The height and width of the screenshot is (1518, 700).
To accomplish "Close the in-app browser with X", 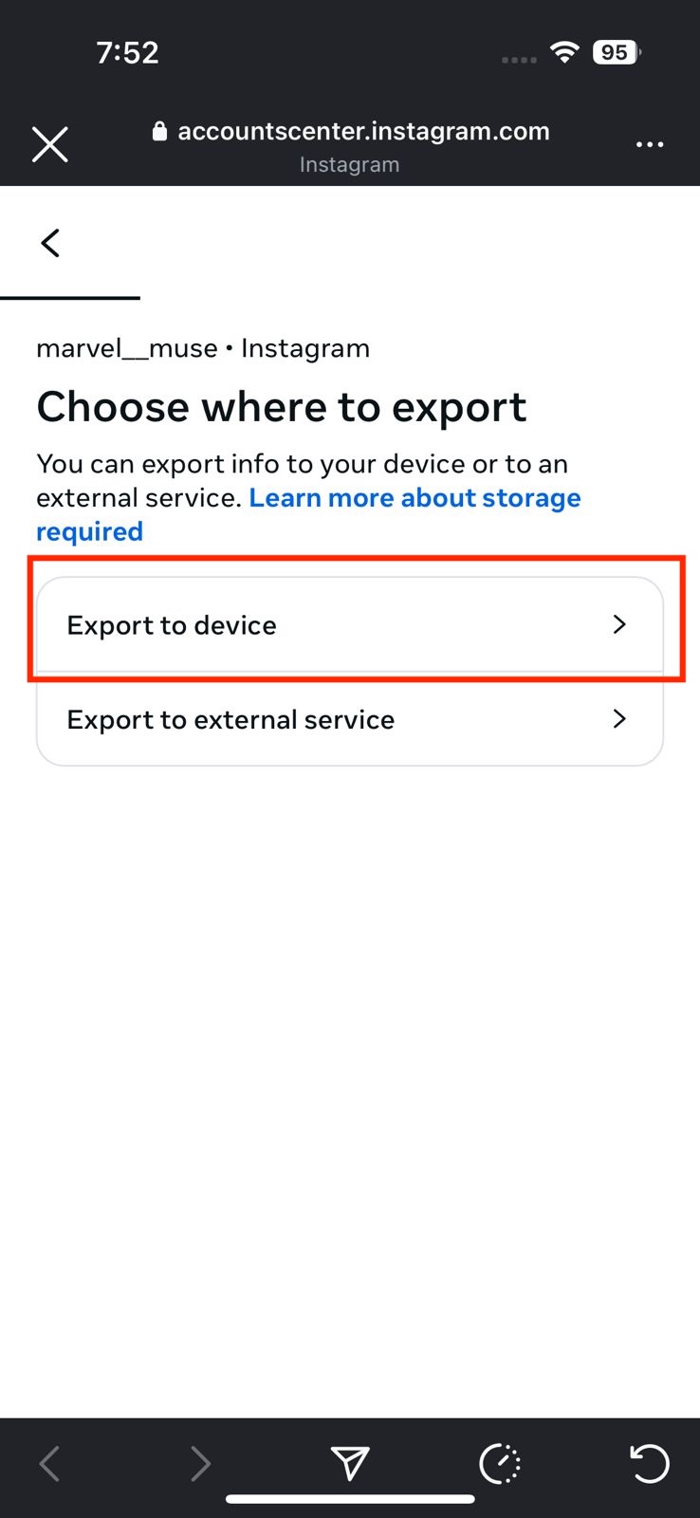I will 49,144.
